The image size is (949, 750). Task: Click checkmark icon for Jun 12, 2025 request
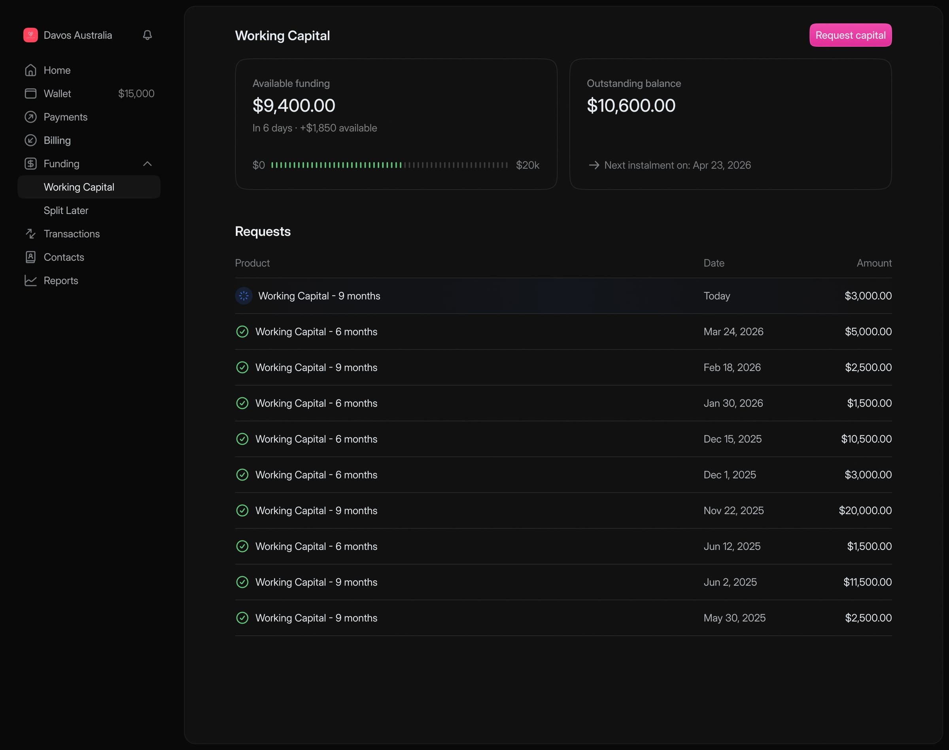click(242, 546)
